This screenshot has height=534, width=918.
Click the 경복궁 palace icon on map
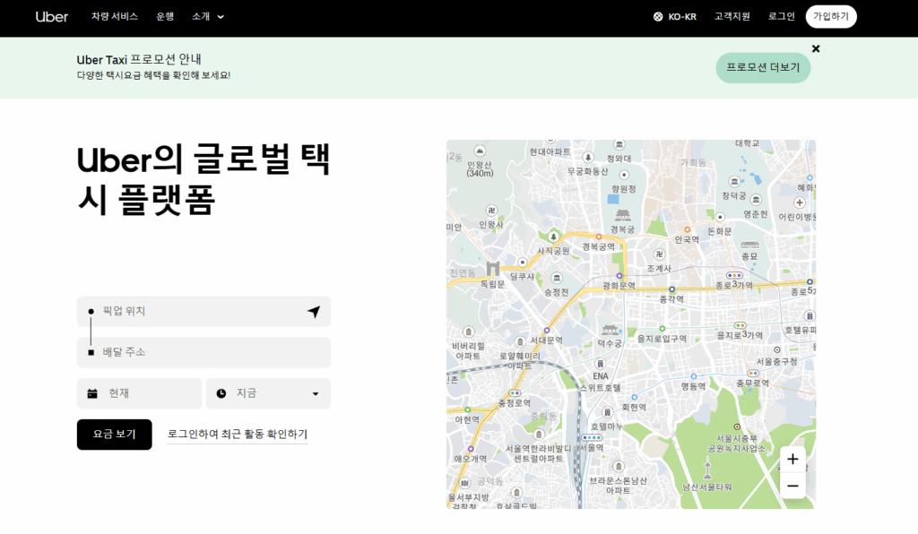pyautogui.click(x=622, y=216)
